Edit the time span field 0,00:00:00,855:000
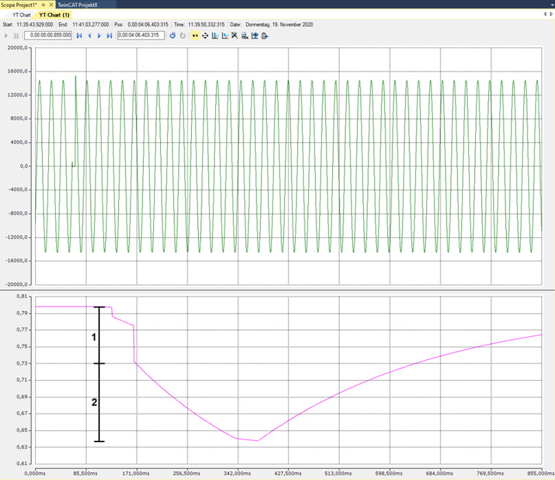The height and width of the screenshot is (480, 555). tap(48, 35)
